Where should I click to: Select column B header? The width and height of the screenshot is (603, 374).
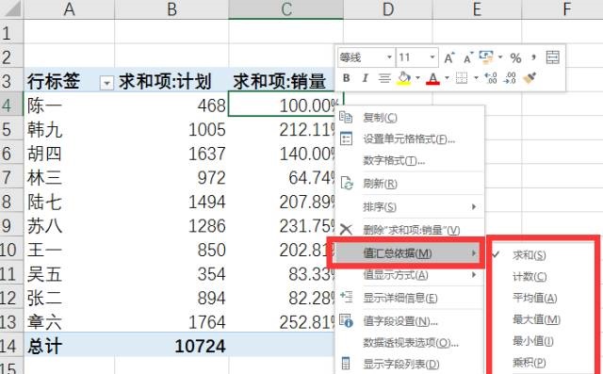[171, 9]
